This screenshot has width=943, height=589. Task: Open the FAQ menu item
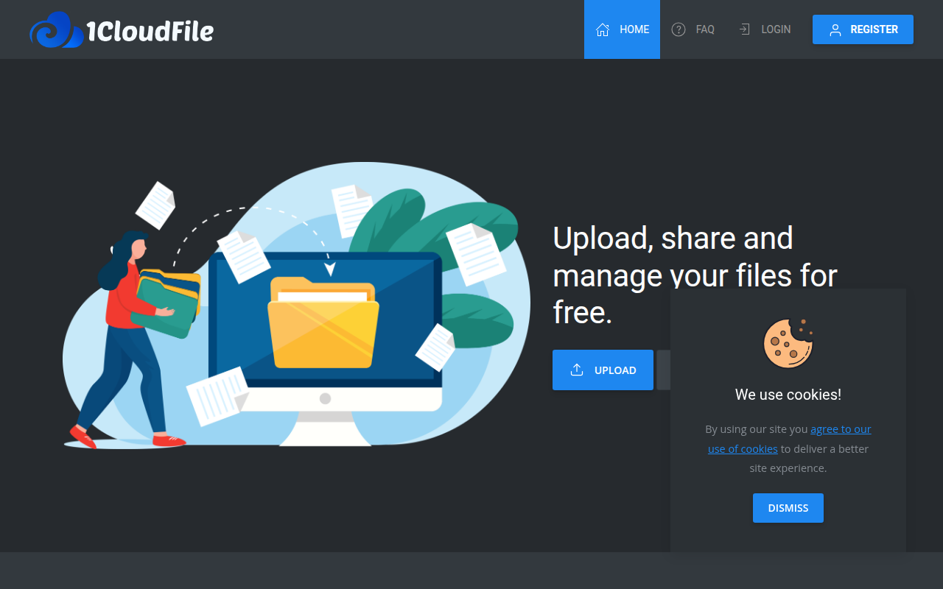(693, 29)
